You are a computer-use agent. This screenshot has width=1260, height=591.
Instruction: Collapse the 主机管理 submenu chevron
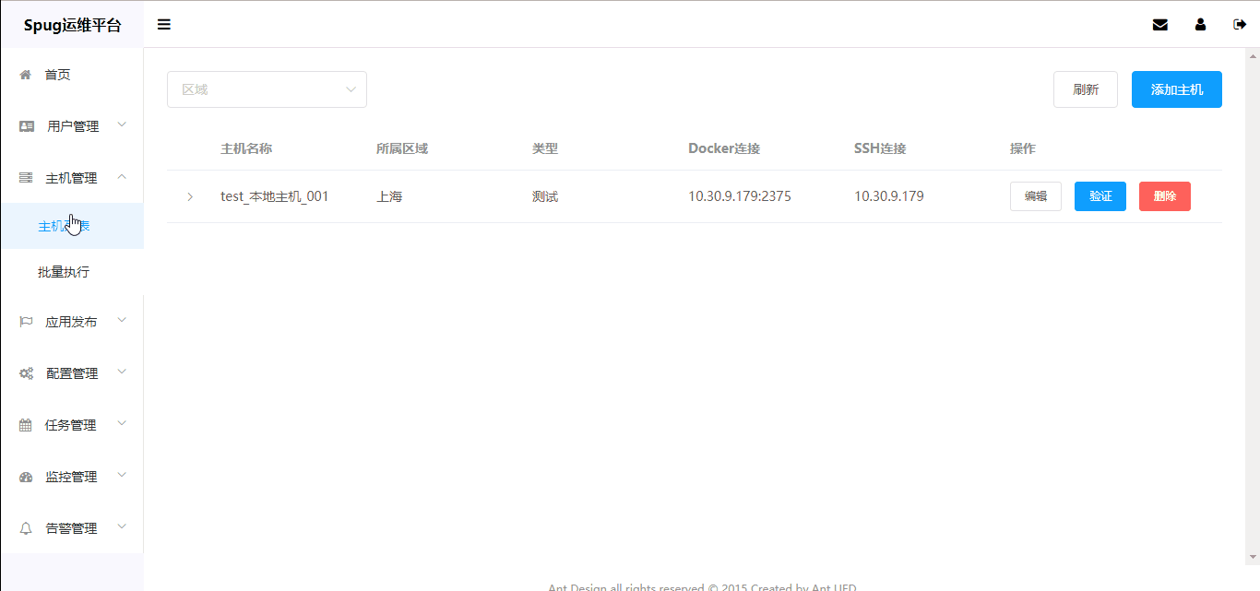point(122,177)
